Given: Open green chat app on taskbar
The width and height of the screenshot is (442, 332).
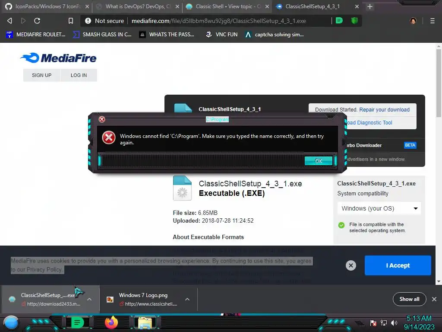Looking at the screenshot, I should [77, 322].
